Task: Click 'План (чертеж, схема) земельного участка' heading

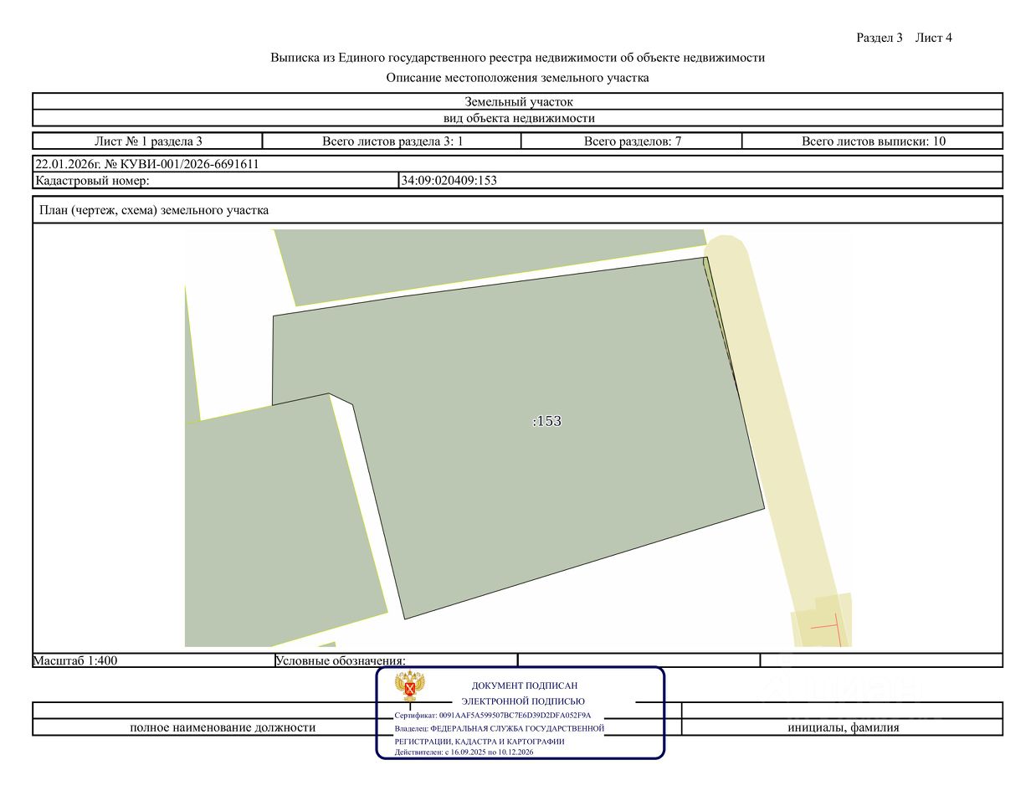Action: (x=154, y=210)
